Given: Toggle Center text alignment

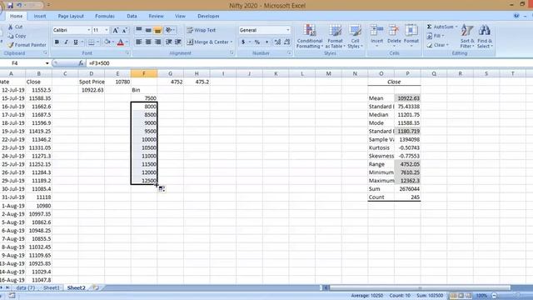Looking at the screenshot, I should [148, 42].
